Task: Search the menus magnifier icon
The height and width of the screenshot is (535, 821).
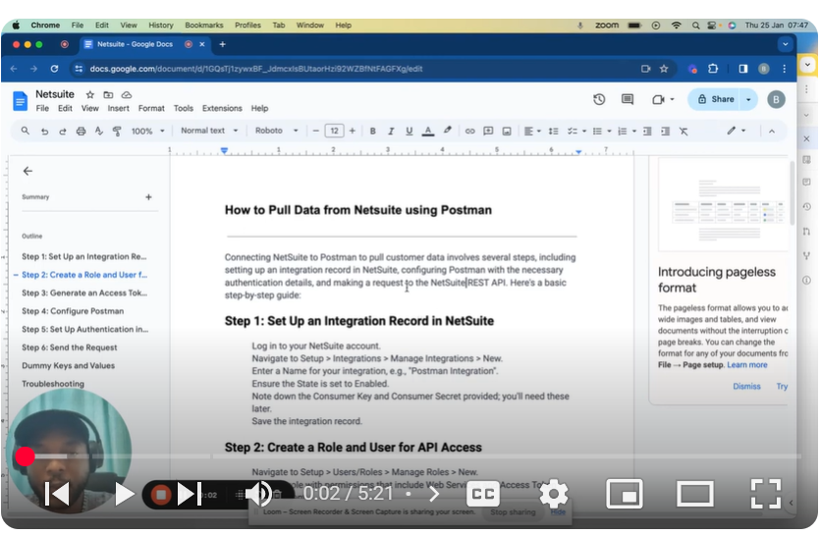Action: 26,131
